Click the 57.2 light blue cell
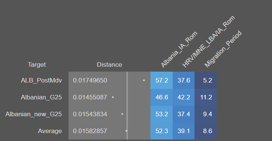Viewport: 272px width, 141px height. point(161,80)
